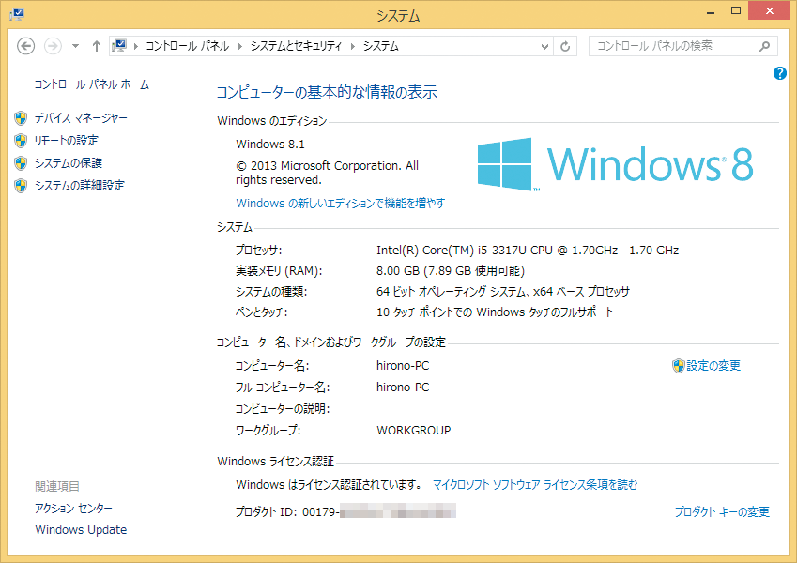The width and height of the screenshot is (797, 563).
Task: Close the システム window
Action: [769, 10]
